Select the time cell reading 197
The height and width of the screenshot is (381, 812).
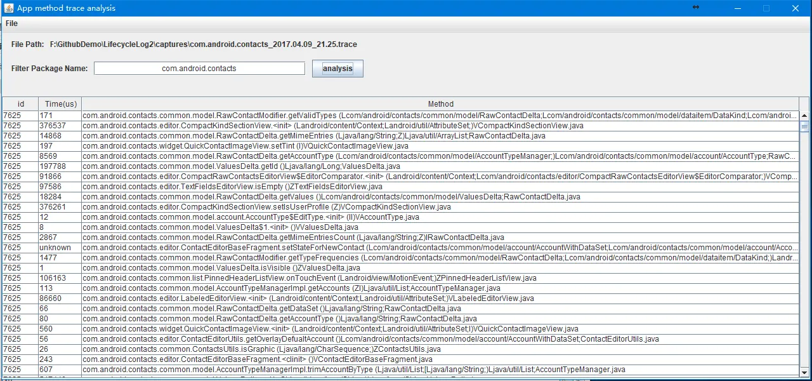60,146
